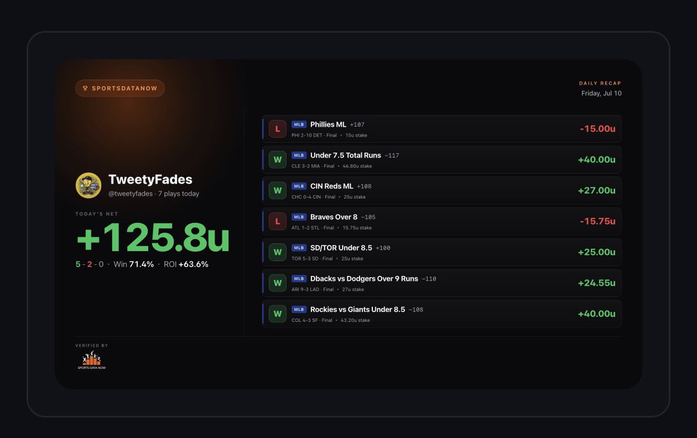Click the W icon on CIN Reds ML row
Viewport: 697px width, 438px height.
pos(278,191)
